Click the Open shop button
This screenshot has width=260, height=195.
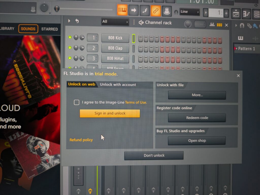(x=197, y=141)
